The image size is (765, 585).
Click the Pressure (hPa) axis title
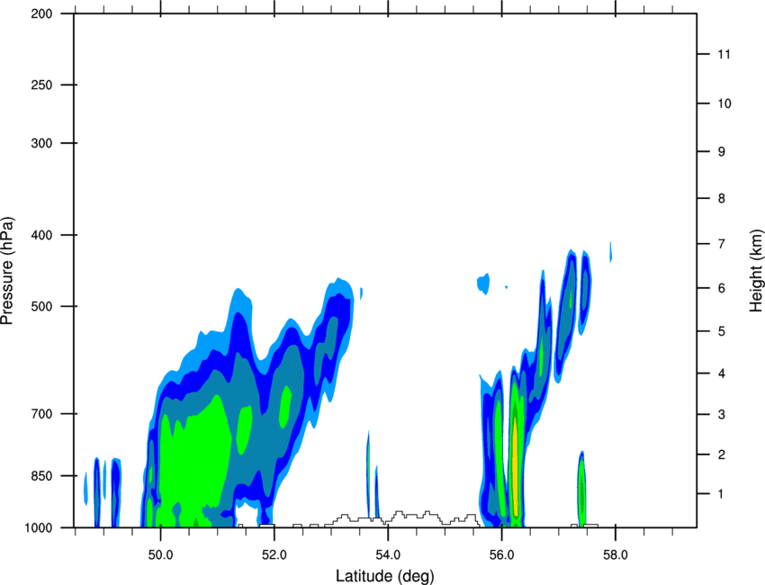7,271
